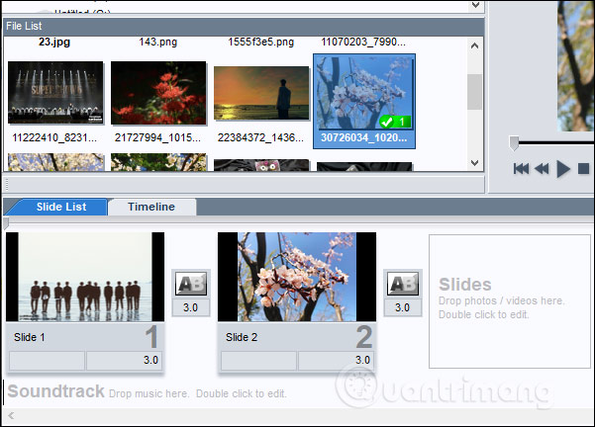This screenshot has height=427, width=595.
Task: Click the File List panel header
Action: [x=244, y=26]
